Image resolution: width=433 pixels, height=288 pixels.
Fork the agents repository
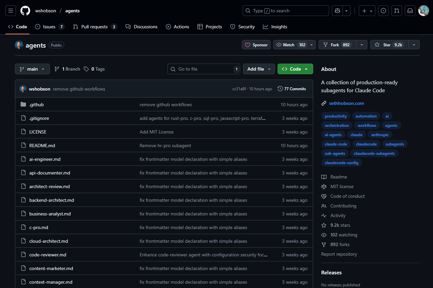point(337,45)
